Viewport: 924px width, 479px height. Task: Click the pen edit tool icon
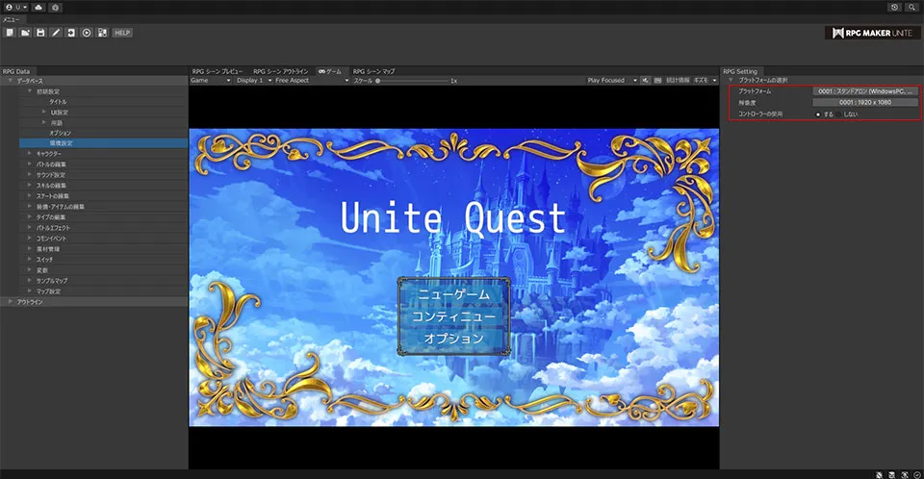pos(56,33)
